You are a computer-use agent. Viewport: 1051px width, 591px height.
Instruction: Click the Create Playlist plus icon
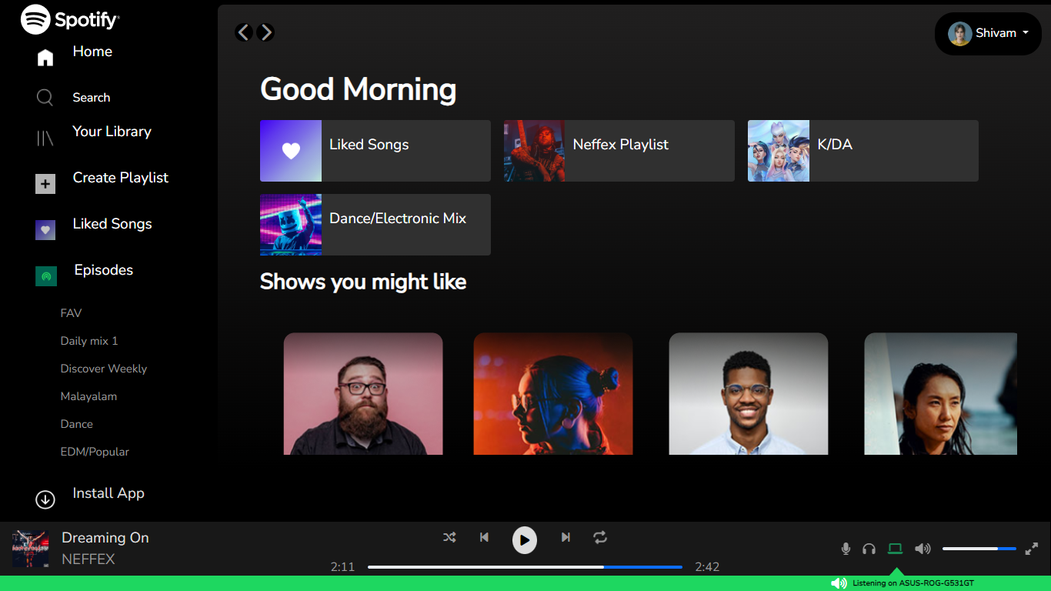(x=45, y=184)
